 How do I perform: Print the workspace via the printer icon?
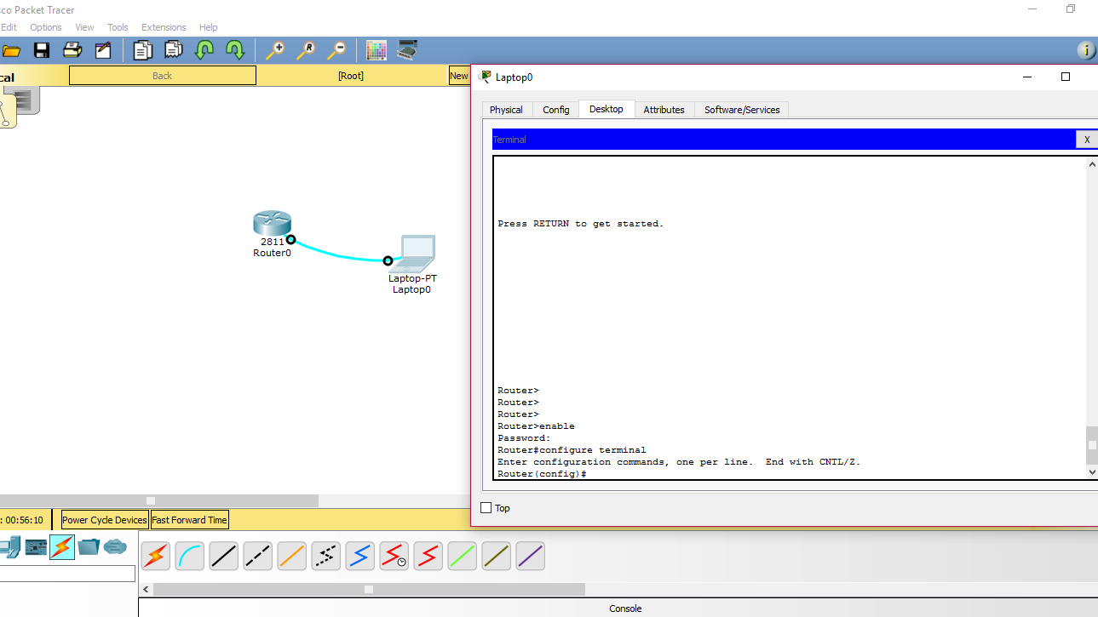[72, 50]
